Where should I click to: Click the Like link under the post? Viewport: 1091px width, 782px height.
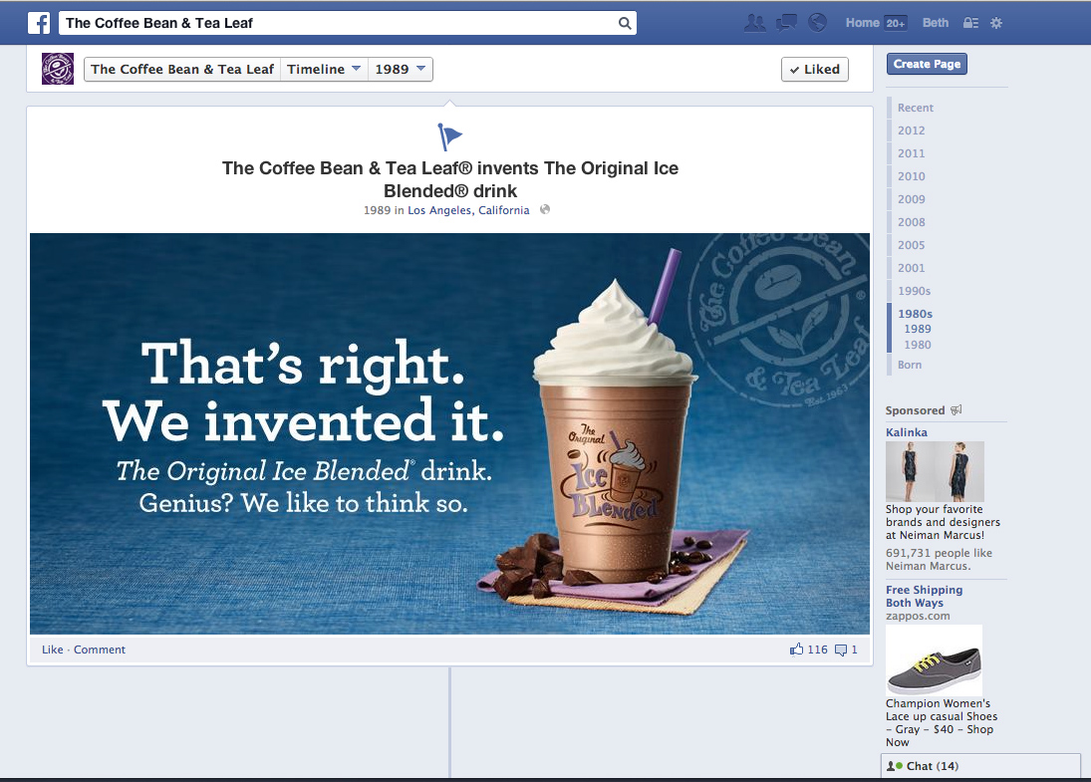click(x=52, y=650)
